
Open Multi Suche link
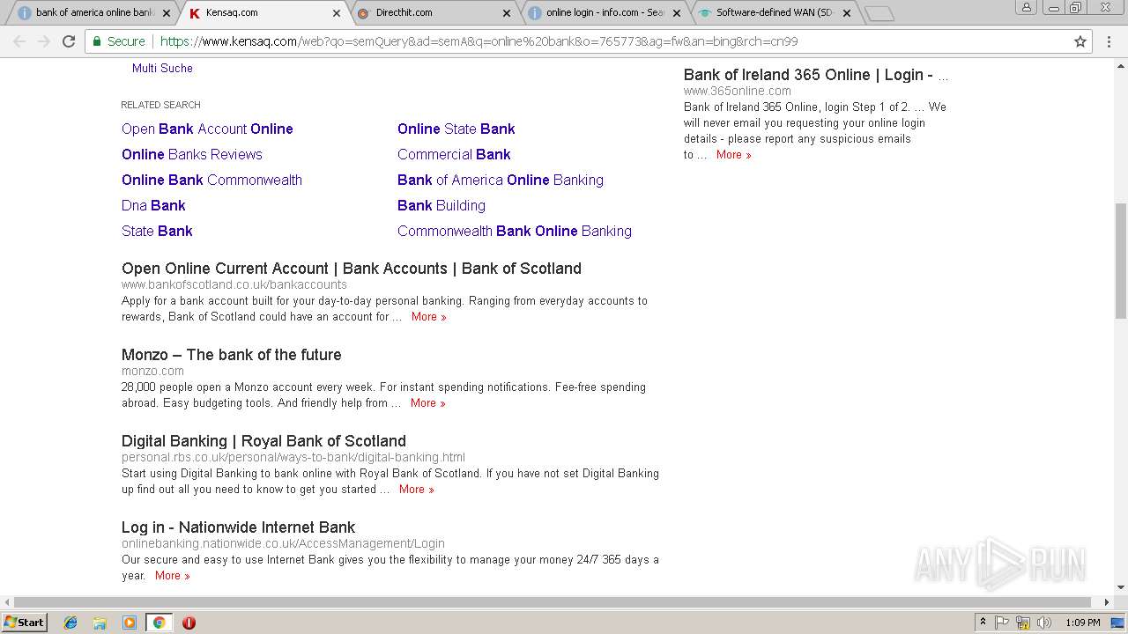[x=162, y=68]
